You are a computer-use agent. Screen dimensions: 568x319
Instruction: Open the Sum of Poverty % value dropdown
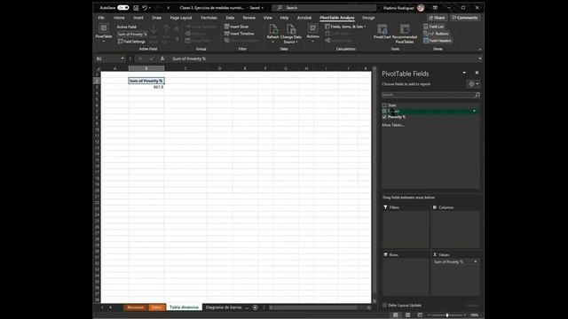[476, 261]
